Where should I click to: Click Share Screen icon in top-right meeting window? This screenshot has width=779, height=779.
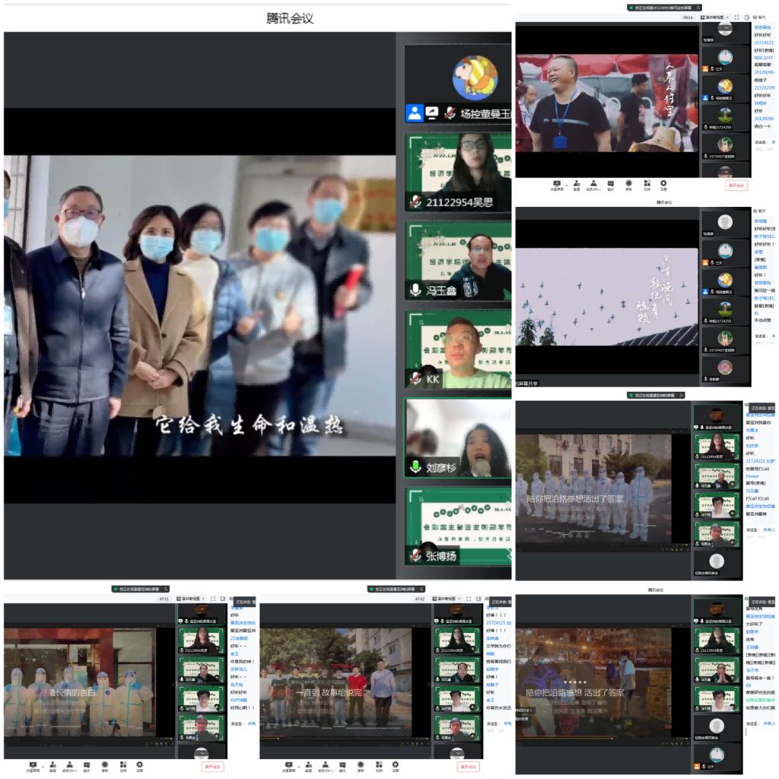pyautogui.click(x=557, y=183)
